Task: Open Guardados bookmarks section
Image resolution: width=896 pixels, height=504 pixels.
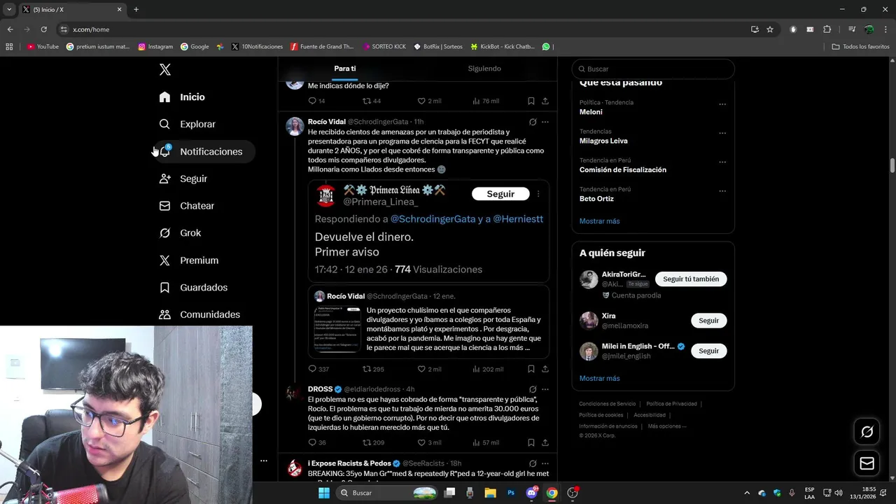Action: tap(194, 288)
